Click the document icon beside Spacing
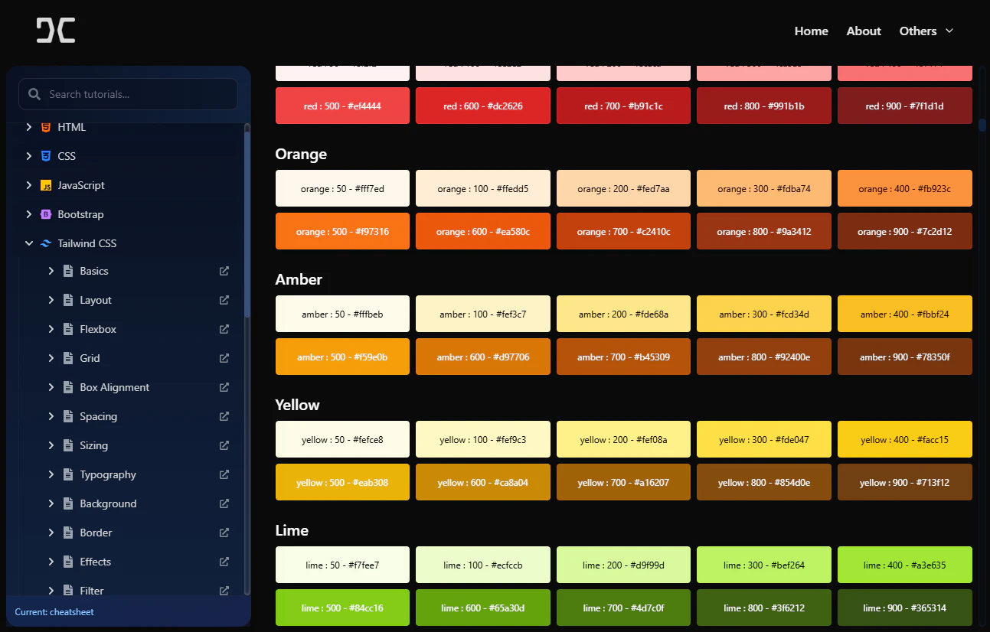This screenshot has height=632, width=990. pos(67,416)
